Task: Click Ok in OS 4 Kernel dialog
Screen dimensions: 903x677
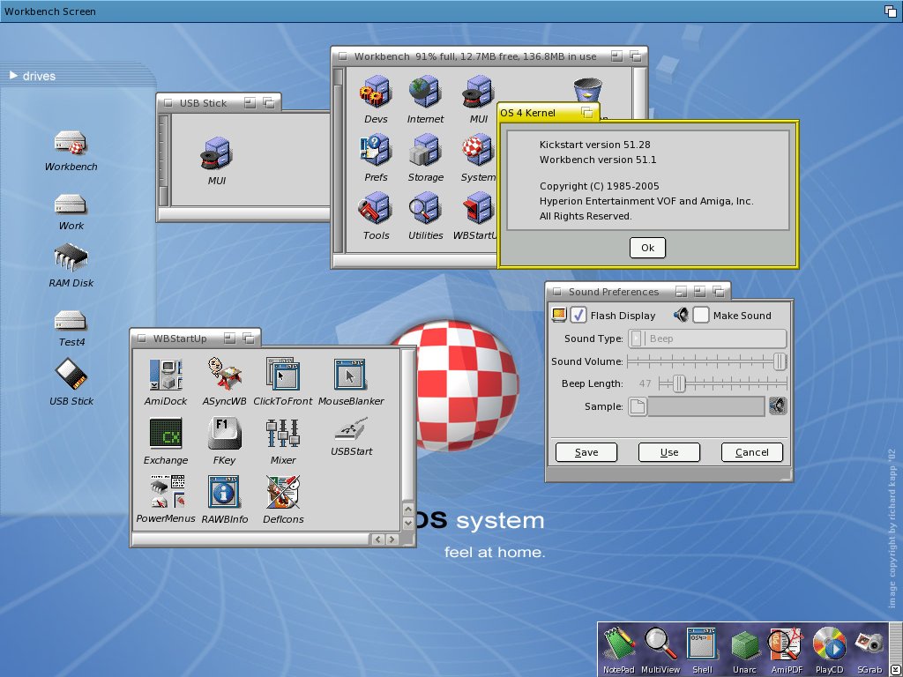Action: click(x=647, y=248)
